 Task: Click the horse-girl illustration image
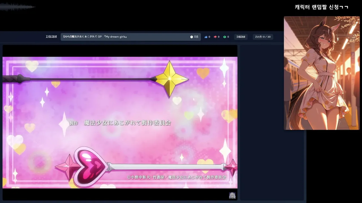click(322, 73)
